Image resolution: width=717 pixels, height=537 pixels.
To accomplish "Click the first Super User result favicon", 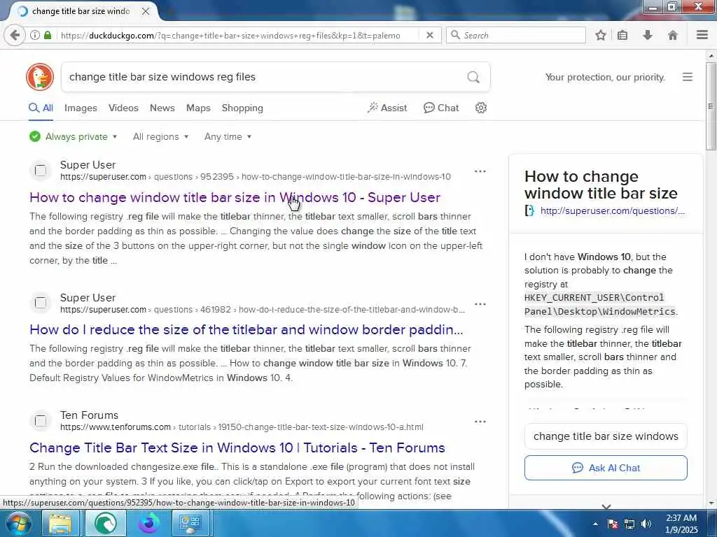I will 40,171.
